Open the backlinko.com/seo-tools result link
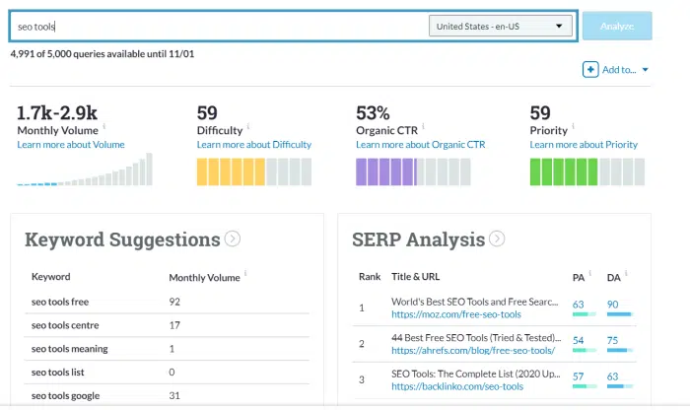The height and width of the screenshot is (410, 690). coord(457,386)
